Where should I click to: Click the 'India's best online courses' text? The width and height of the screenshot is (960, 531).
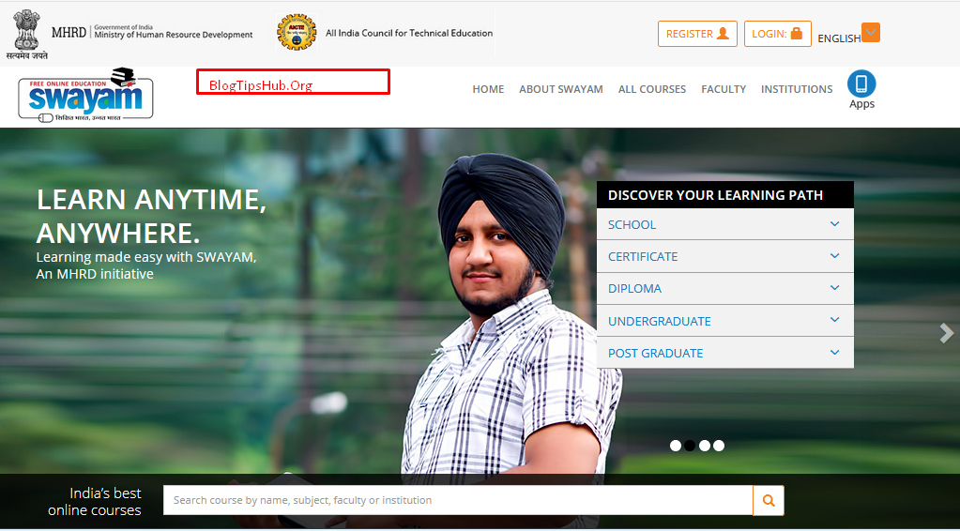click(x=95, y=502)
